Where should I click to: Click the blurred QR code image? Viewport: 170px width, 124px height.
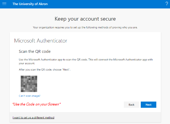pyautogui.click(x=29, y=84)
